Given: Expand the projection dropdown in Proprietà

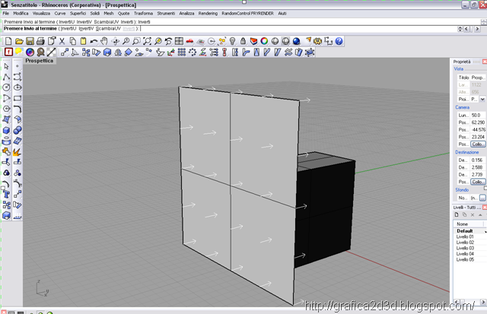Looking at the screenshot, I should (482, 99).
